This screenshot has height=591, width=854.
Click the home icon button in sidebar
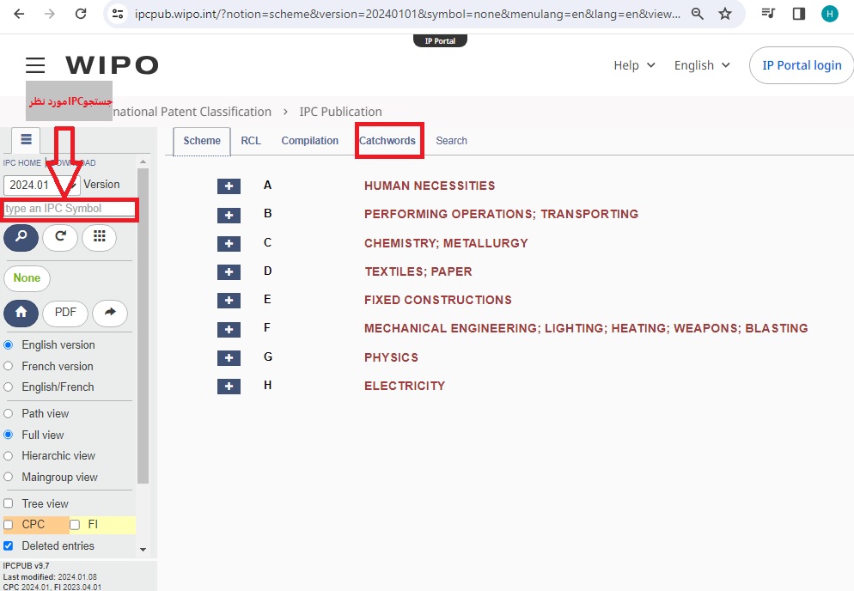pos(21,314)
